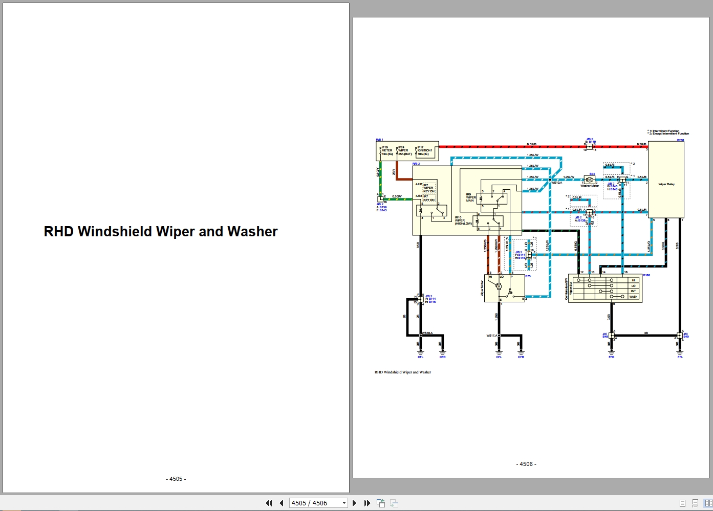Click the 3B wire label between B48 and B49
This screenshot has height=511, width=713.
pos(646,333)
